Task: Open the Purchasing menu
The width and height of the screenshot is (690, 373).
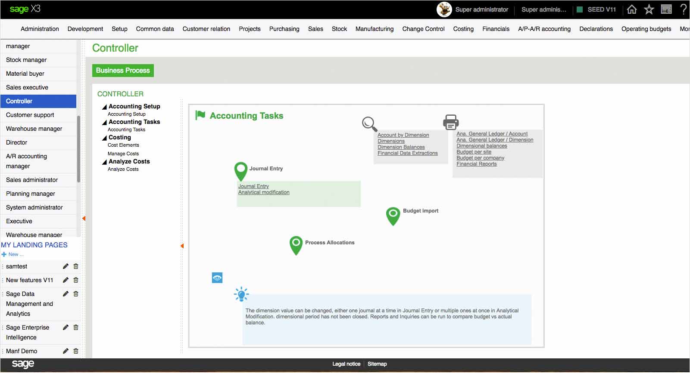Action: coord(284,29)
